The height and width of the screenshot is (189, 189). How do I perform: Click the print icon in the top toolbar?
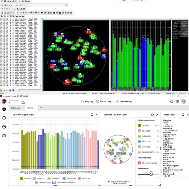14,1
